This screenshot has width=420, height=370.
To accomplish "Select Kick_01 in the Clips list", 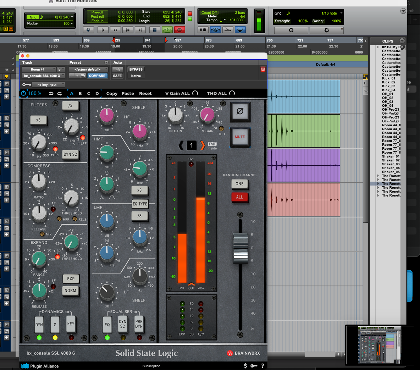I will point(388,78).
